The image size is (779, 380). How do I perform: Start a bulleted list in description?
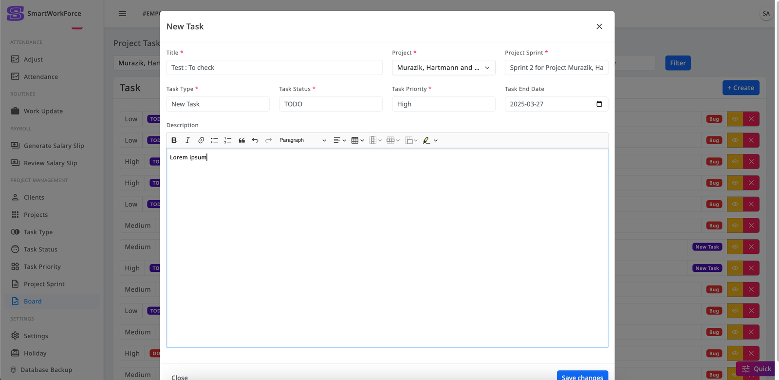coord(214,140)
